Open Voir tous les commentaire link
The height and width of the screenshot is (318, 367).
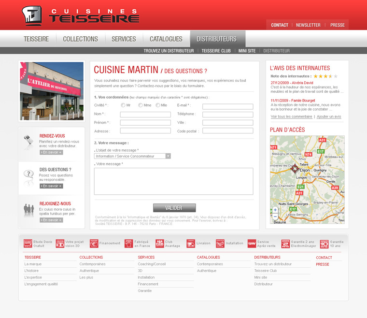tap(291, 116)
